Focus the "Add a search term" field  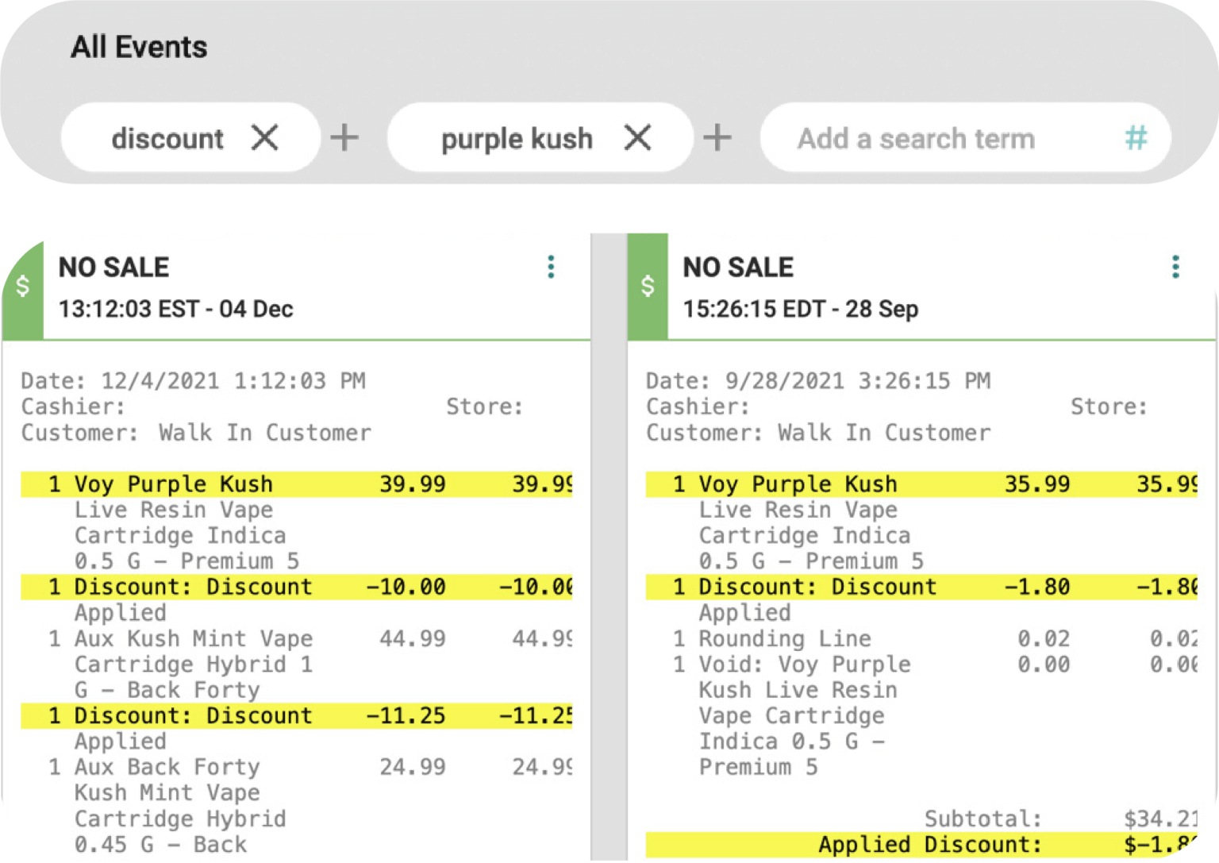point(916,139)
